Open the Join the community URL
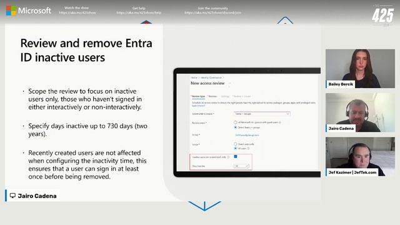 [x=212, y=12]
